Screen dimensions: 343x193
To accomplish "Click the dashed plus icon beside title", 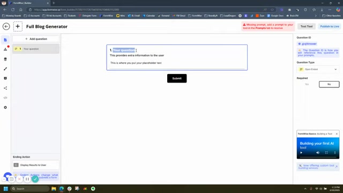I will 18,26.
